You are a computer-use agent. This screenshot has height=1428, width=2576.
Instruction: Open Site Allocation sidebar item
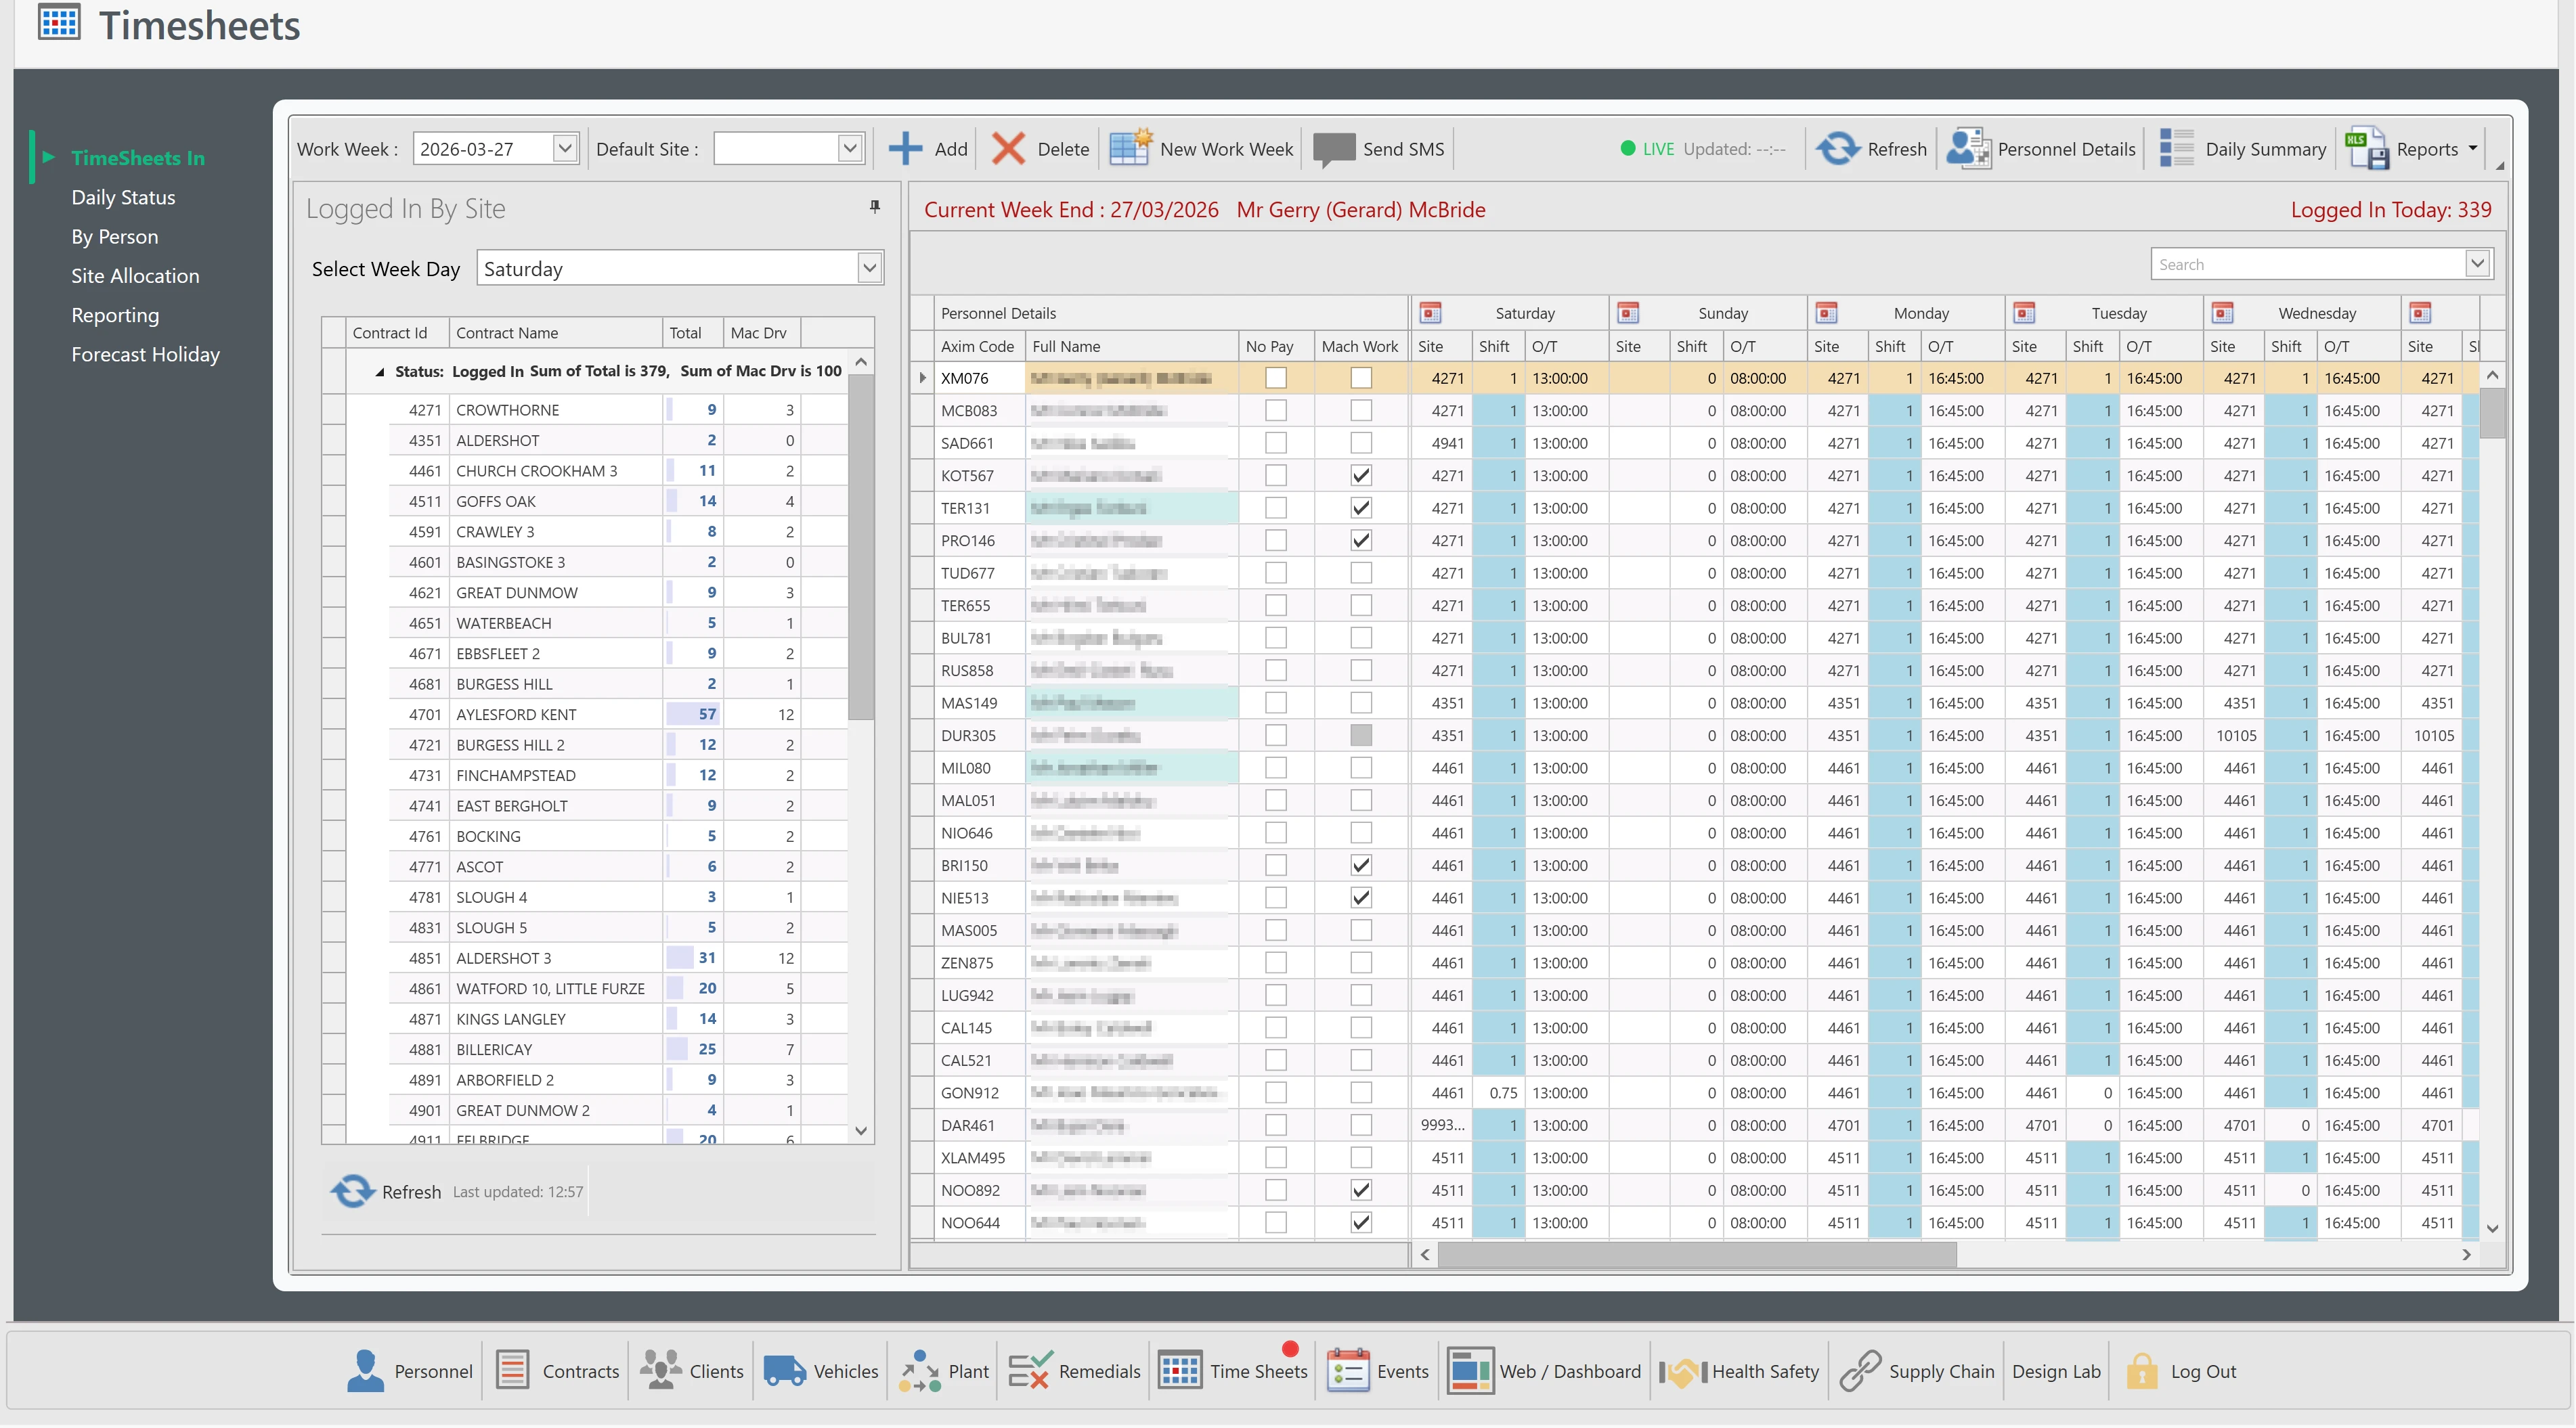[x=135, y=276]
